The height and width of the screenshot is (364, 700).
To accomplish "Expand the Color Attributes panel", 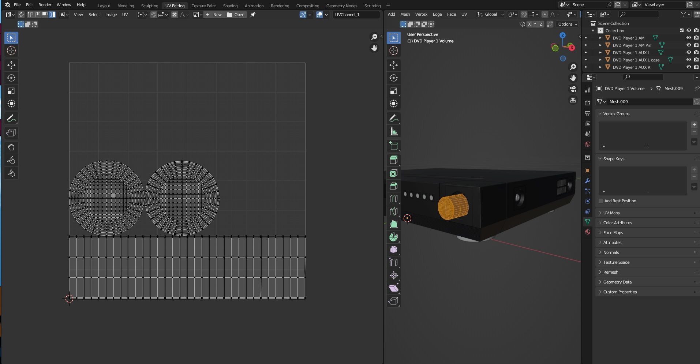I will click(617, 223).
